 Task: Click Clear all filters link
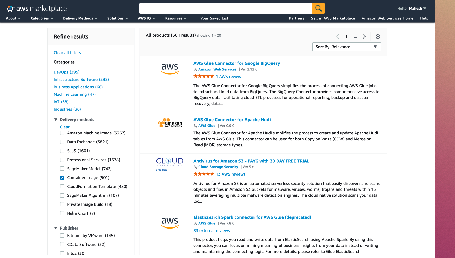[67, 53]
